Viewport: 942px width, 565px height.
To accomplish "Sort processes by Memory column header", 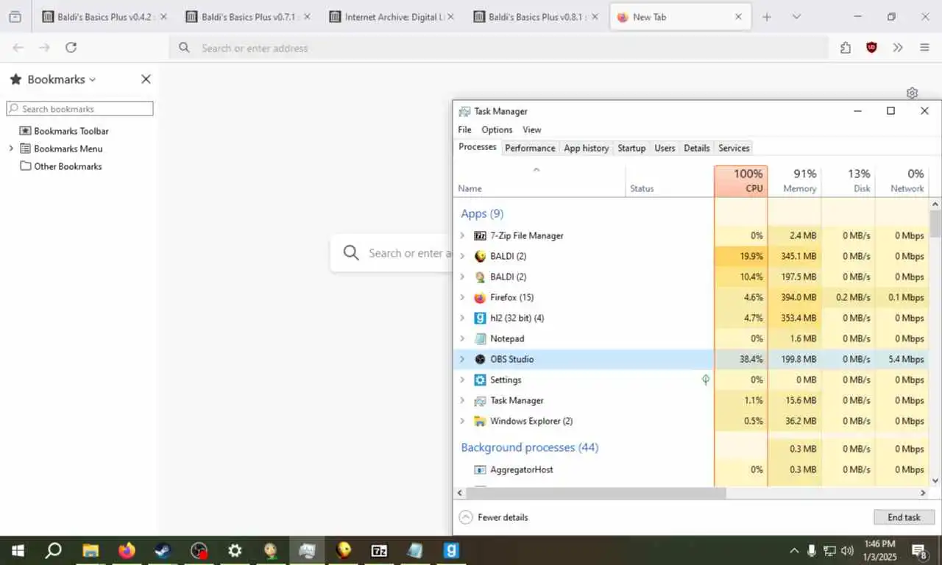I will 795,181.
